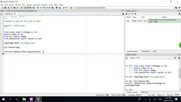This screenshot has height=102, width=181.
Task: Open the Debug menu
Action: click(29, 5)
